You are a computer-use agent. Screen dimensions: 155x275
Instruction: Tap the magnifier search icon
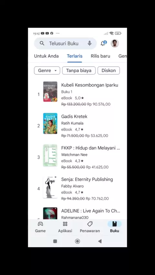42,43
